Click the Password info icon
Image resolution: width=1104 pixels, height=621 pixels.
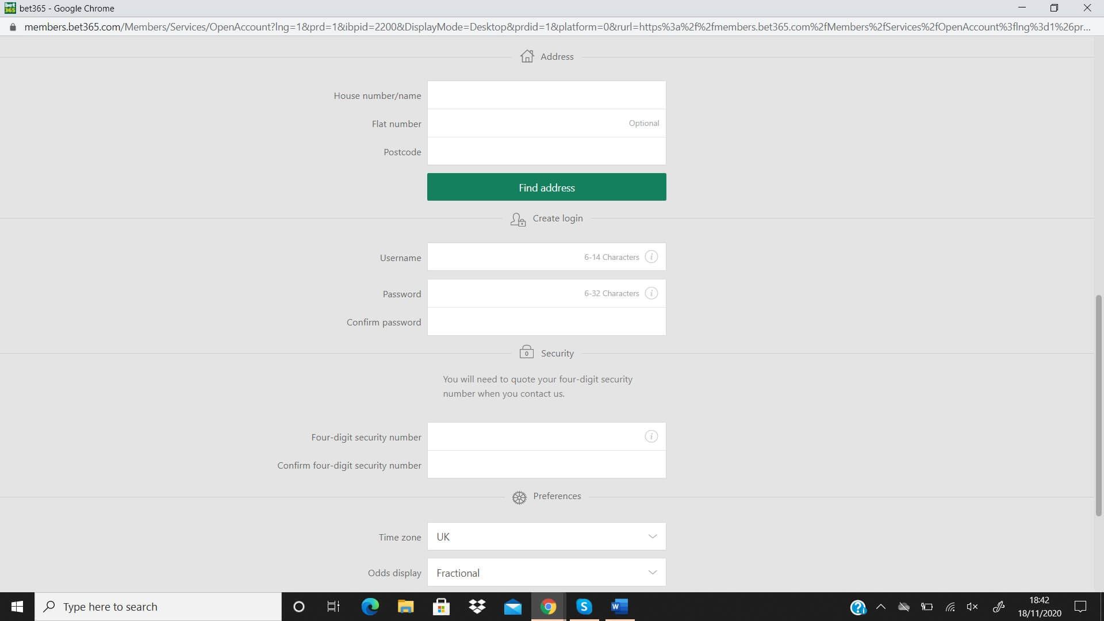651,293
